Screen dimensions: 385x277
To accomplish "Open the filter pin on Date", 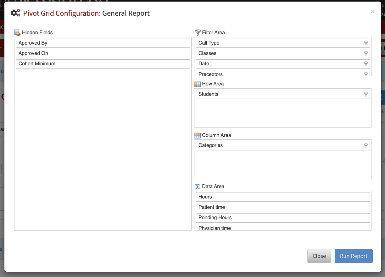I will click(366, 64).
